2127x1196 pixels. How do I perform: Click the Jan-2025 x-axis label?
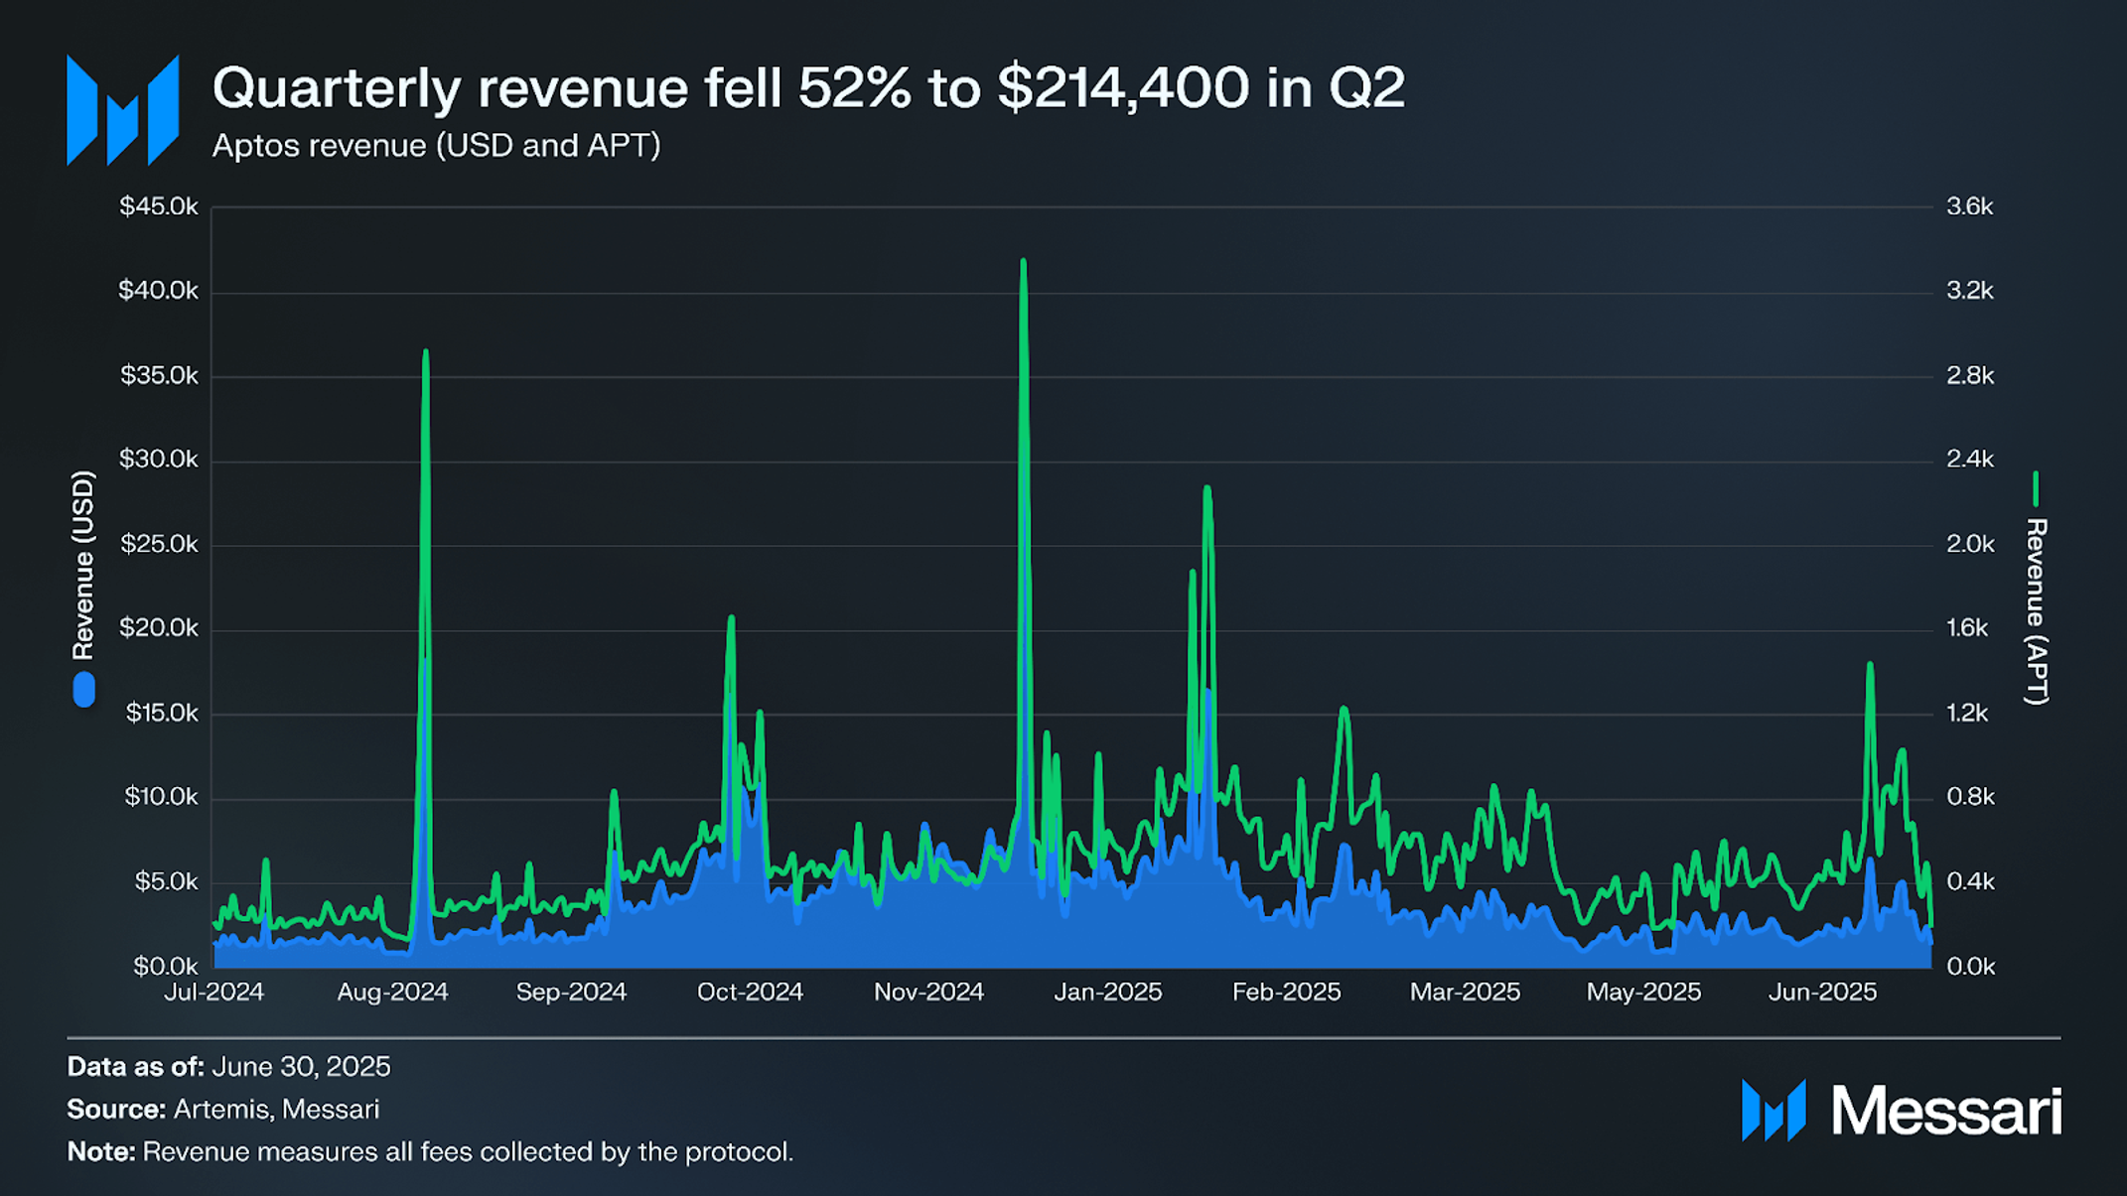click(x=1107, y=992)
